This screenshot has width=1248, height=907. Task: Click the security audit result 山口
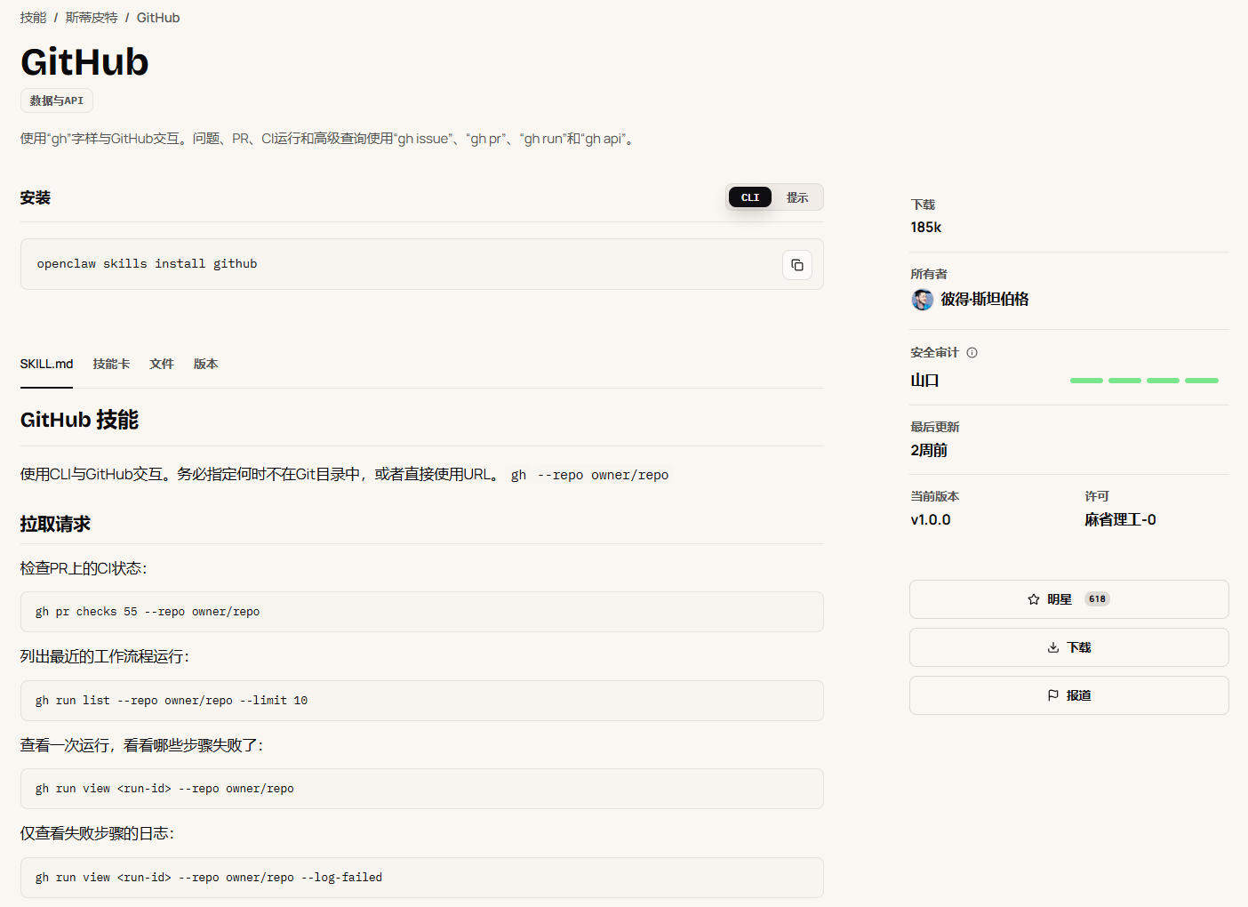click(924, 381)
